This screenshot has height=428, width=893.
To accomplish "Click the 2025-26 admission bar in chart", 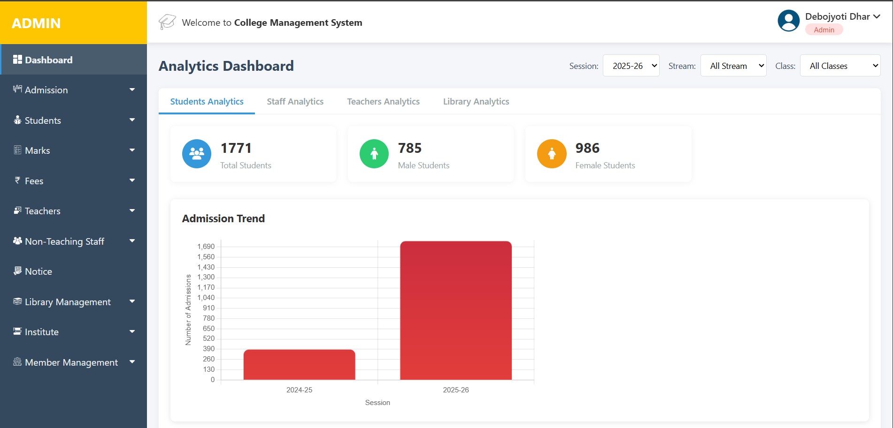I will (455, 310).
